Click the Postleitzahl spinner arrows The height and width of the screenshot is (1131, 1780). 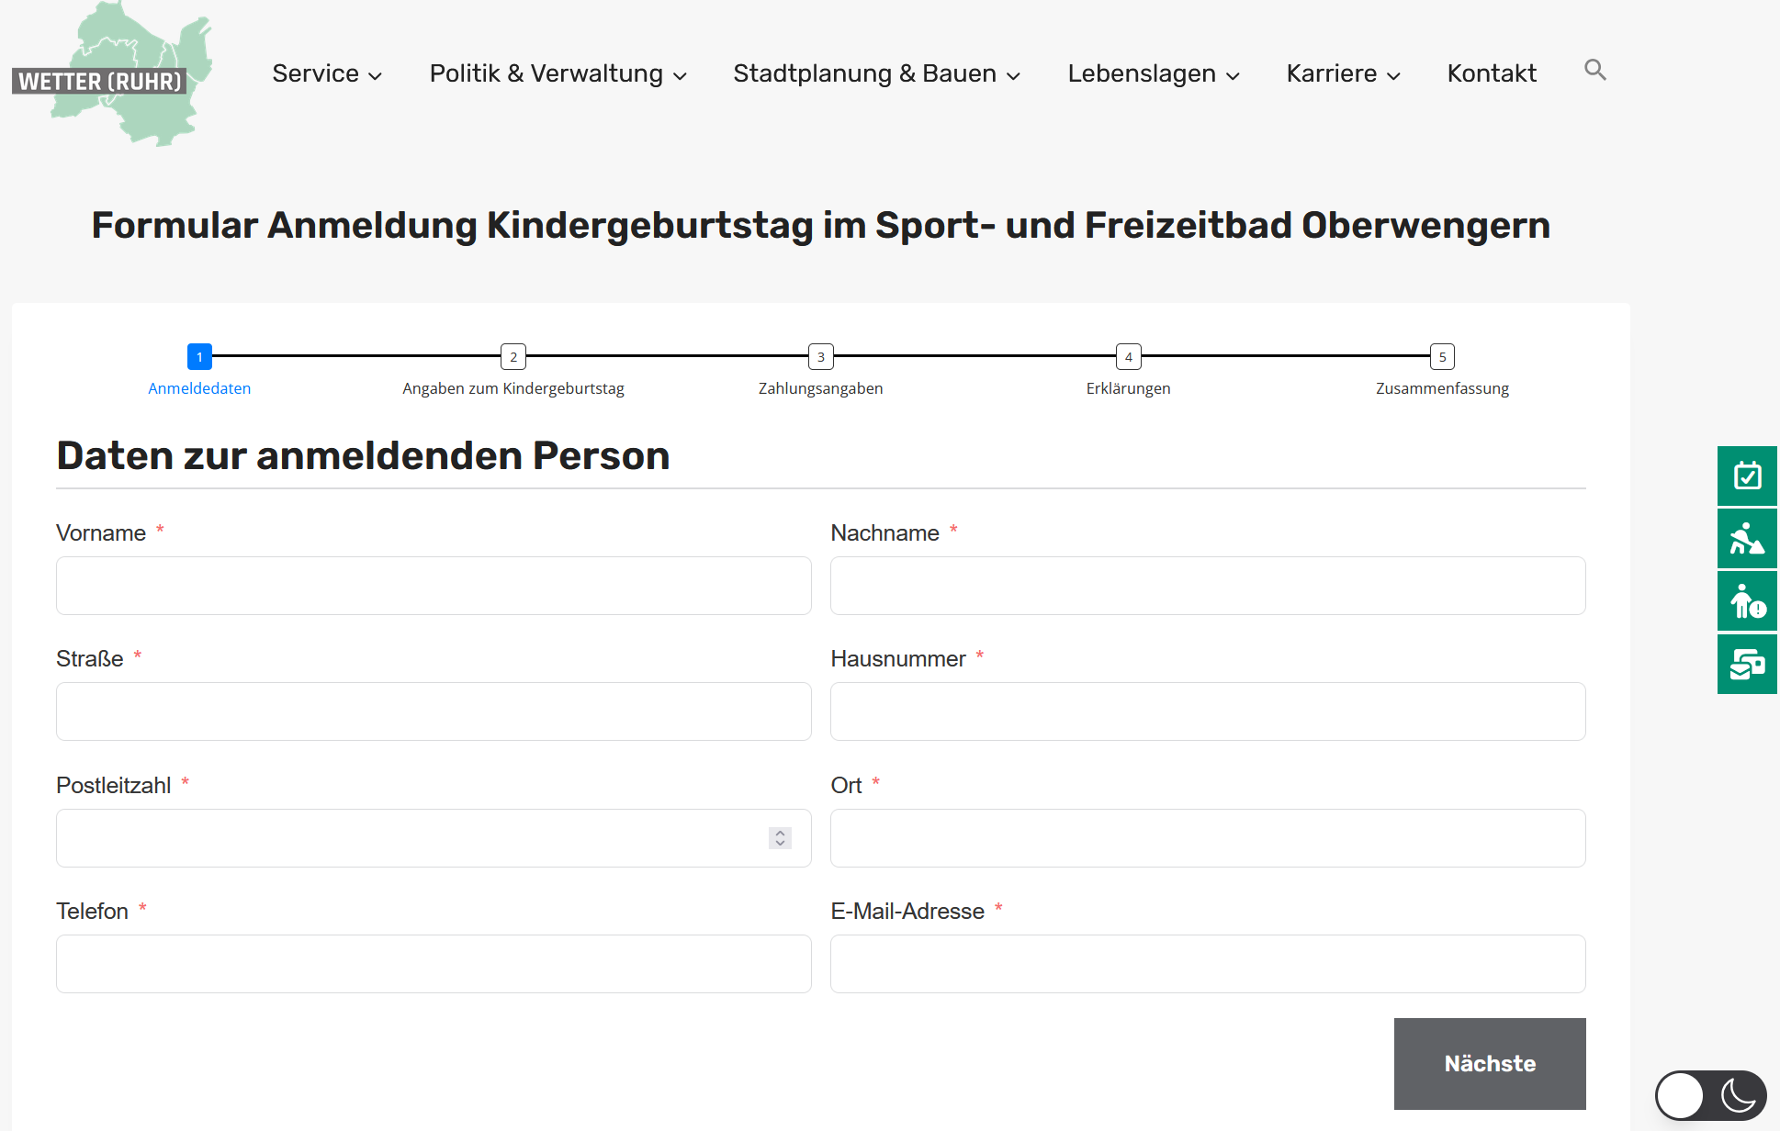point(780,837)
